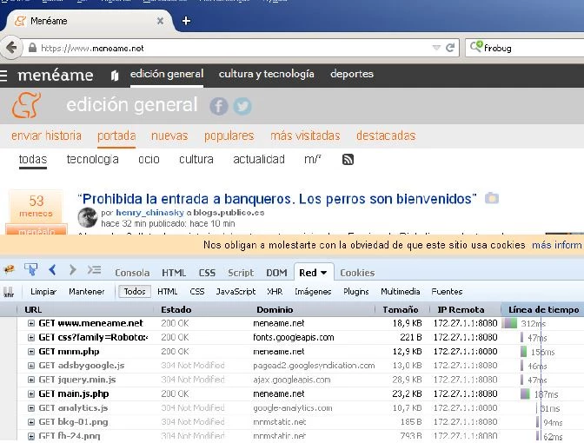The image size is (584, 443).
Task: Filter requests by Fuentes
Action: click(x=447, y=292)
